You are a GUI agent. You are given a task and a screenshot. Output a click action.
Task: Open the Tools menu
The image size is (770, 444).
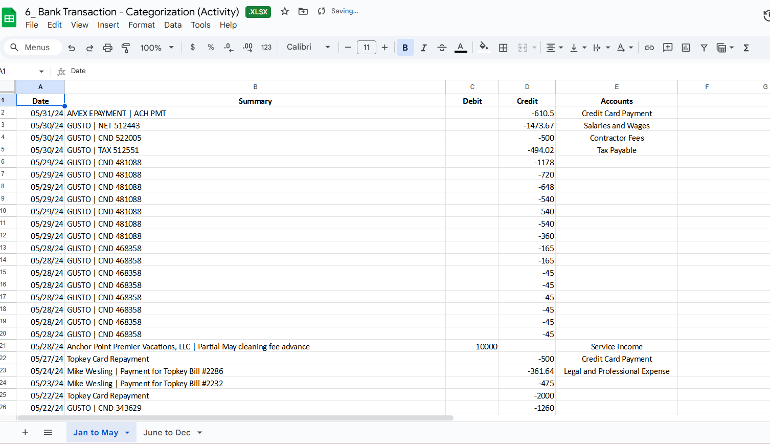pos(200,25)
